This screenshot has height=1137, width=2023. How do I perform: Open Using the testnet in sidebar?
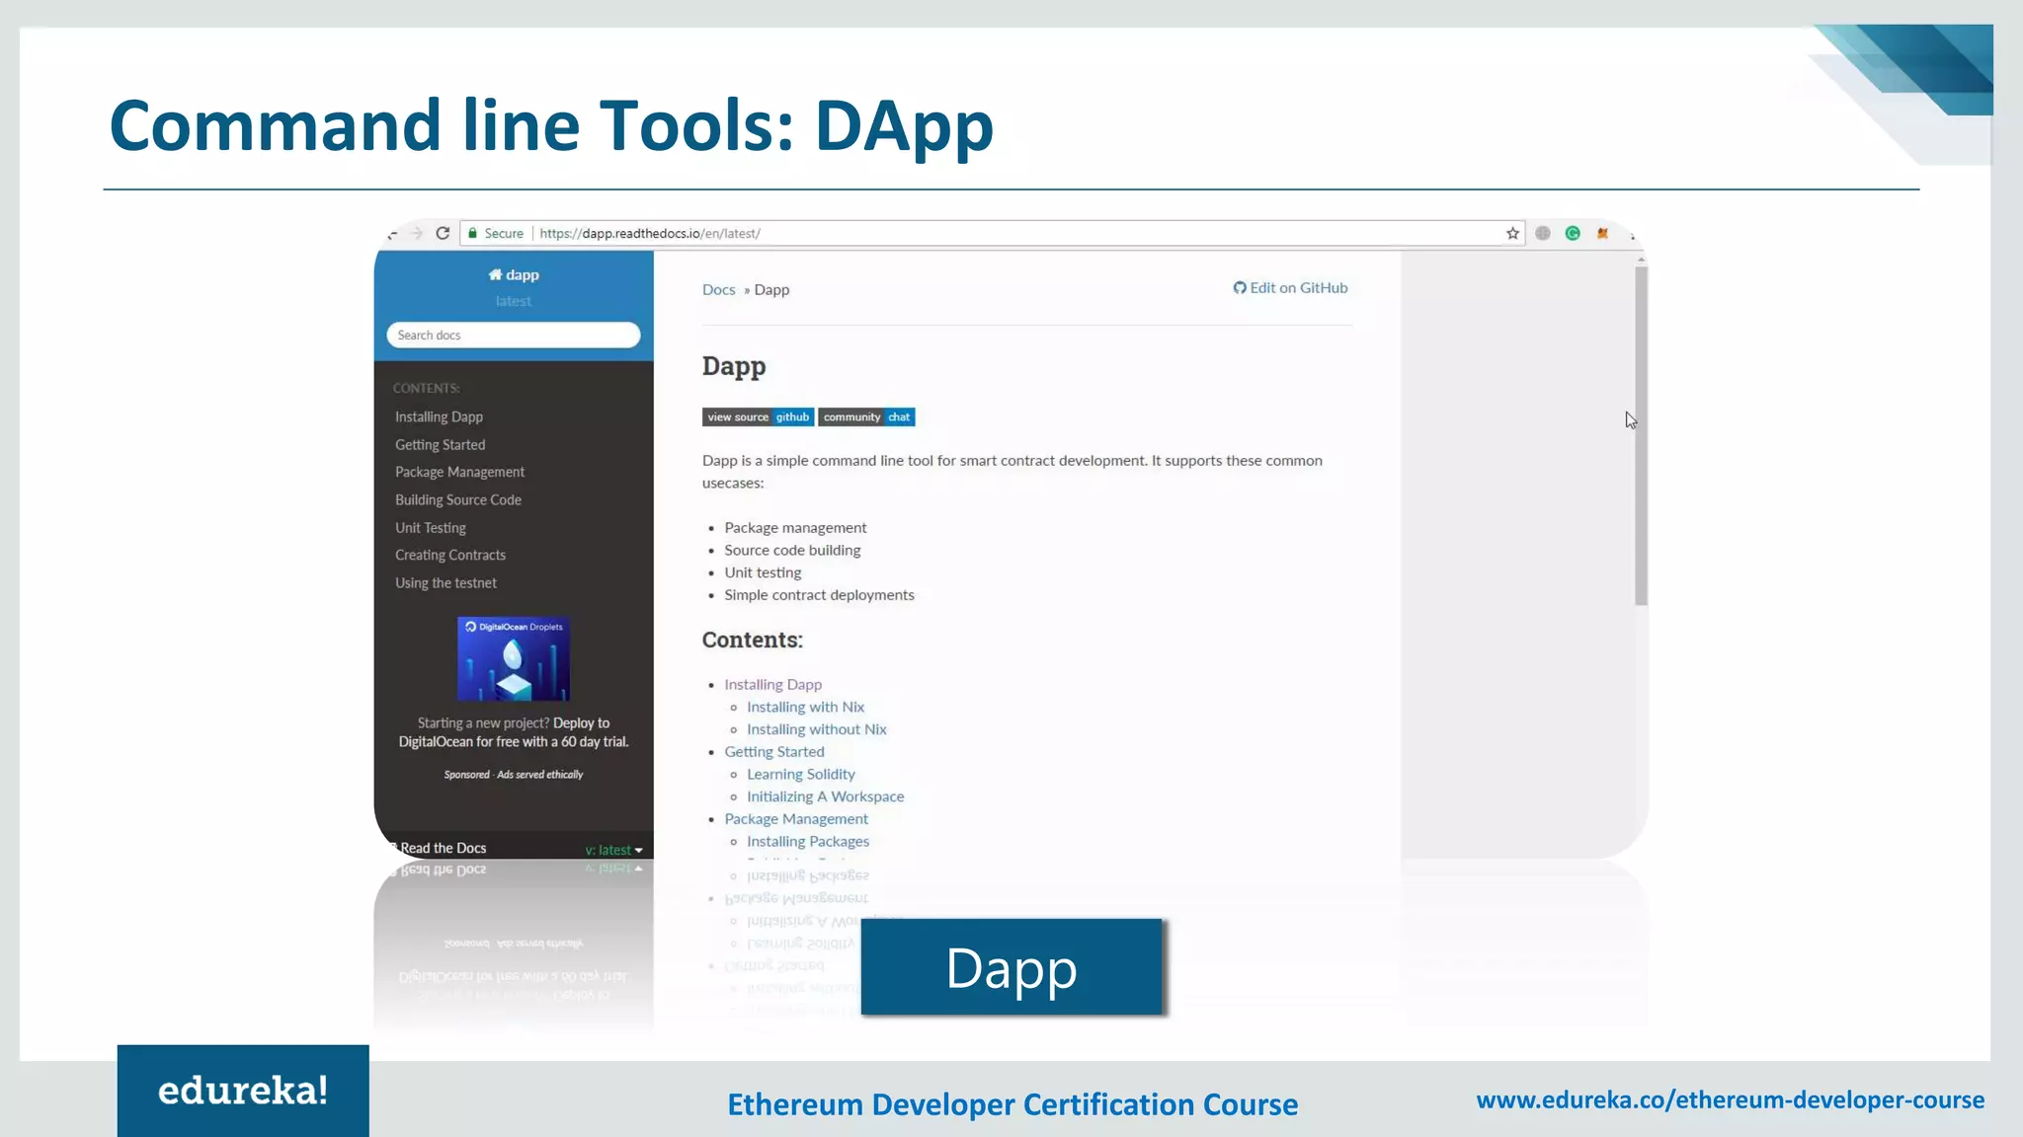445,583
